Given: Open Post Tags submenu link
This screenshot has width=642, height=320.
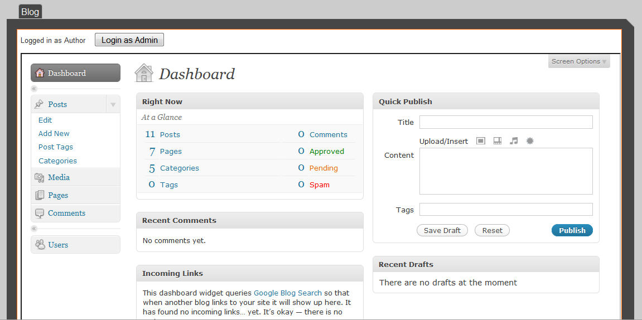Looking at the screenshot, I should tap(56, 147).
